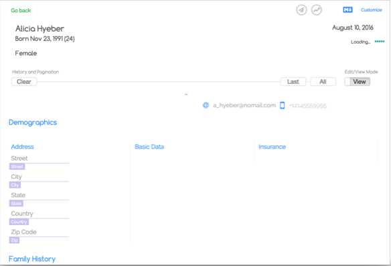Click the Clear history button
Viewport: 391px width, 266px height.
coord(24,82)
